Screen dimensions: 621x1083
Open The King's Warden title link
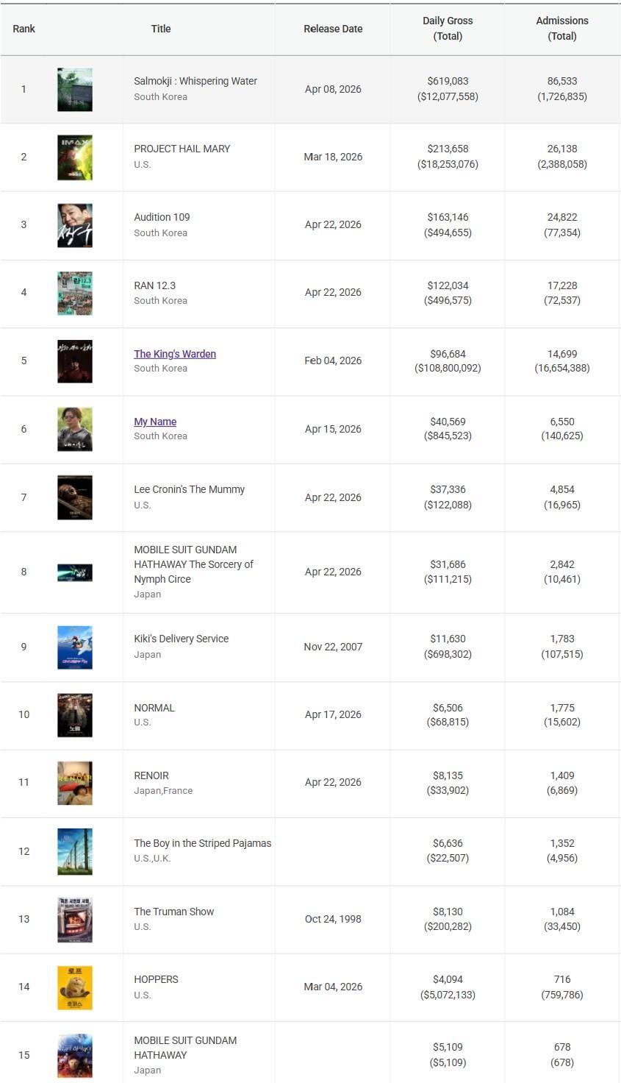(x=175, y=354)
